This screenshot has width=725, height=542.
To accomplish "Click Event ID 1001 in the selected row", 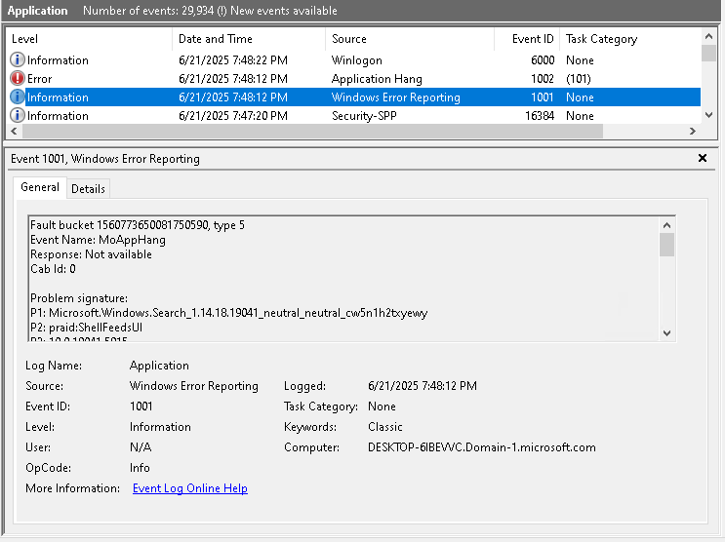I will pyautogui.click(x=542, y=97).
